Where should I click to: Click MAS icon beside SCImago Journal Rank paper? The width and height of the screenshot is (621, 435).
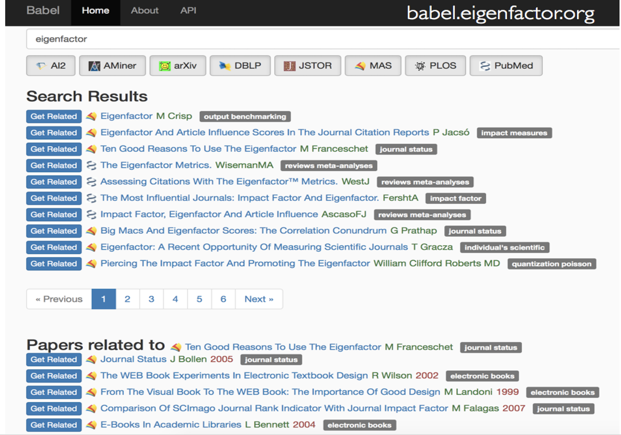91,409
